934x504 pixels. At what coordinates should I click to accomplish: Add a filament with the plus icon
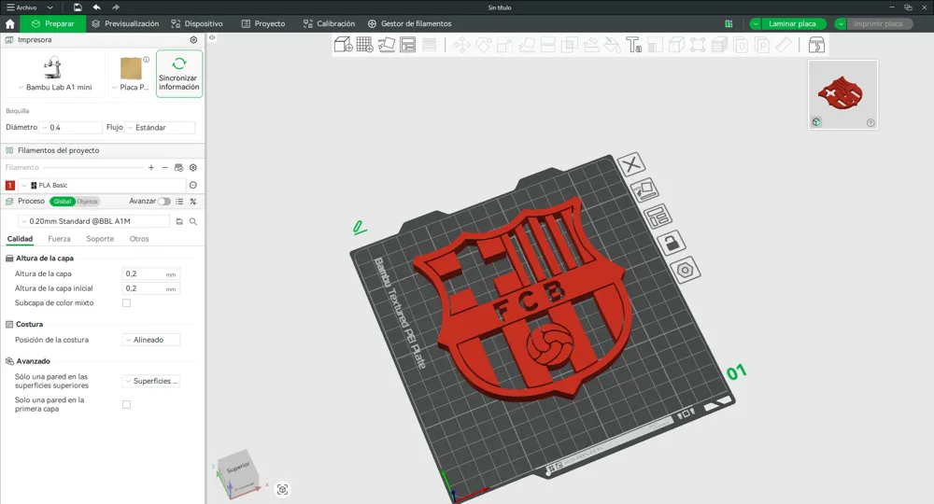pos(151,168)
